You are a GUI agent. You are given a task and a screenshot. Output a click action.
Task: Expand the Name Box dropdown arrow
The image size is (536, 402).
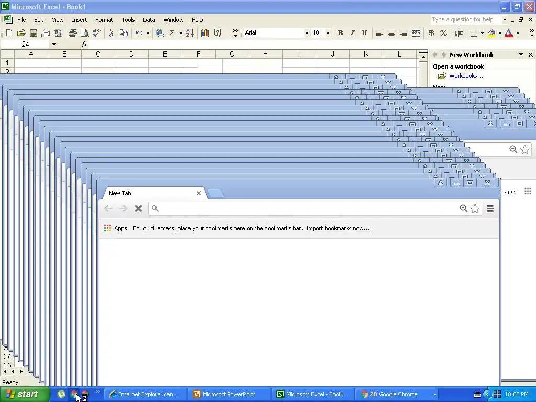54,44
